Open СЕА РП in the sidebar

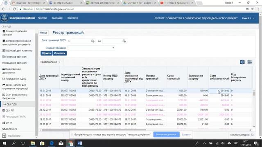pyautogui.click(x=8, y=111)
